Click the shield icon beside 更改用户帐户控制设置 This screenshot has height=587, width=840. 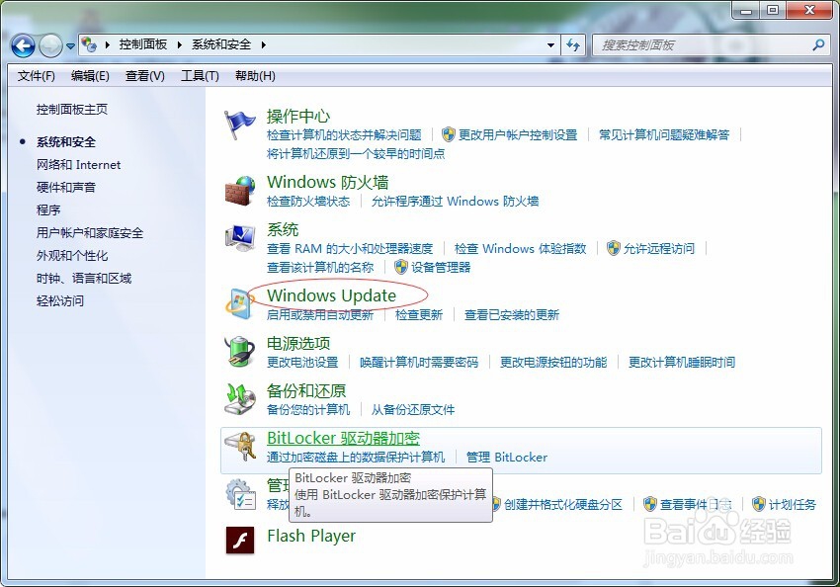coord(449,134)
